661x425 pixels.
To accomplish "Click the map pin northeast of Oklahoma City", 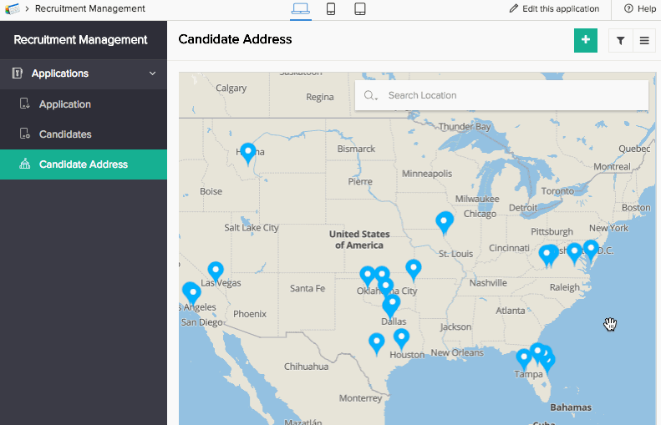I will pos(413,271).
